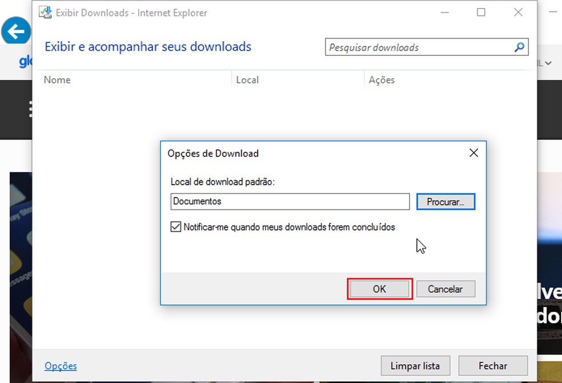The image size is (562, 383).
Task: Click the magnifier icon to search downloads
Action: point(519,47)
